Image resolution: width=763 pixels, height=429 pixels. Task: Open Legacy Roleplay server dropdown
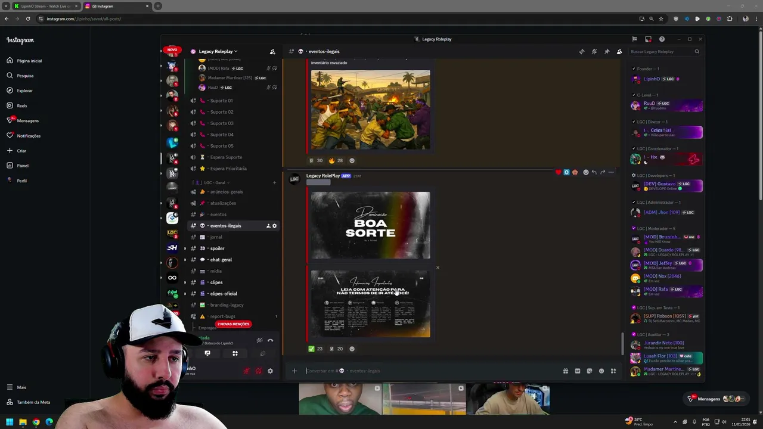218,51
